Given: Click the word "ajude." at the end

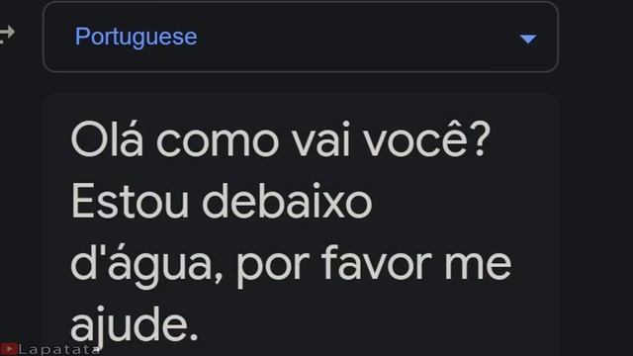Looking at the screenshot, I should click(x=135, y=326).
